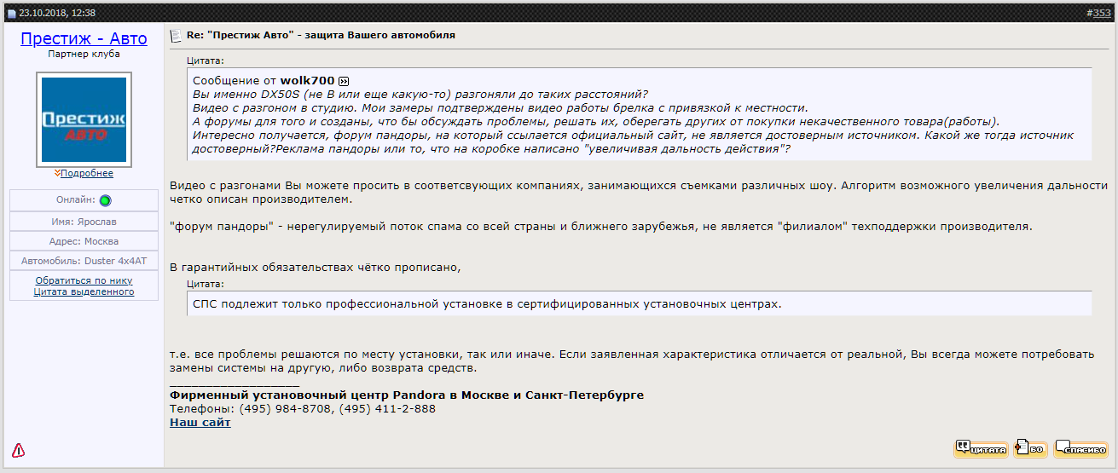Click Обратиться по нику link
The width and height of the screenshot is (1118, 473).
pyautogui.click(x=84, y=280)
